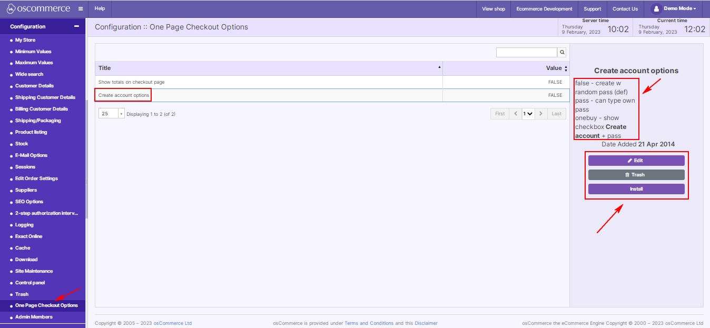Jump to Last page
Screen dimensions: 710x328
click(557, 114)
